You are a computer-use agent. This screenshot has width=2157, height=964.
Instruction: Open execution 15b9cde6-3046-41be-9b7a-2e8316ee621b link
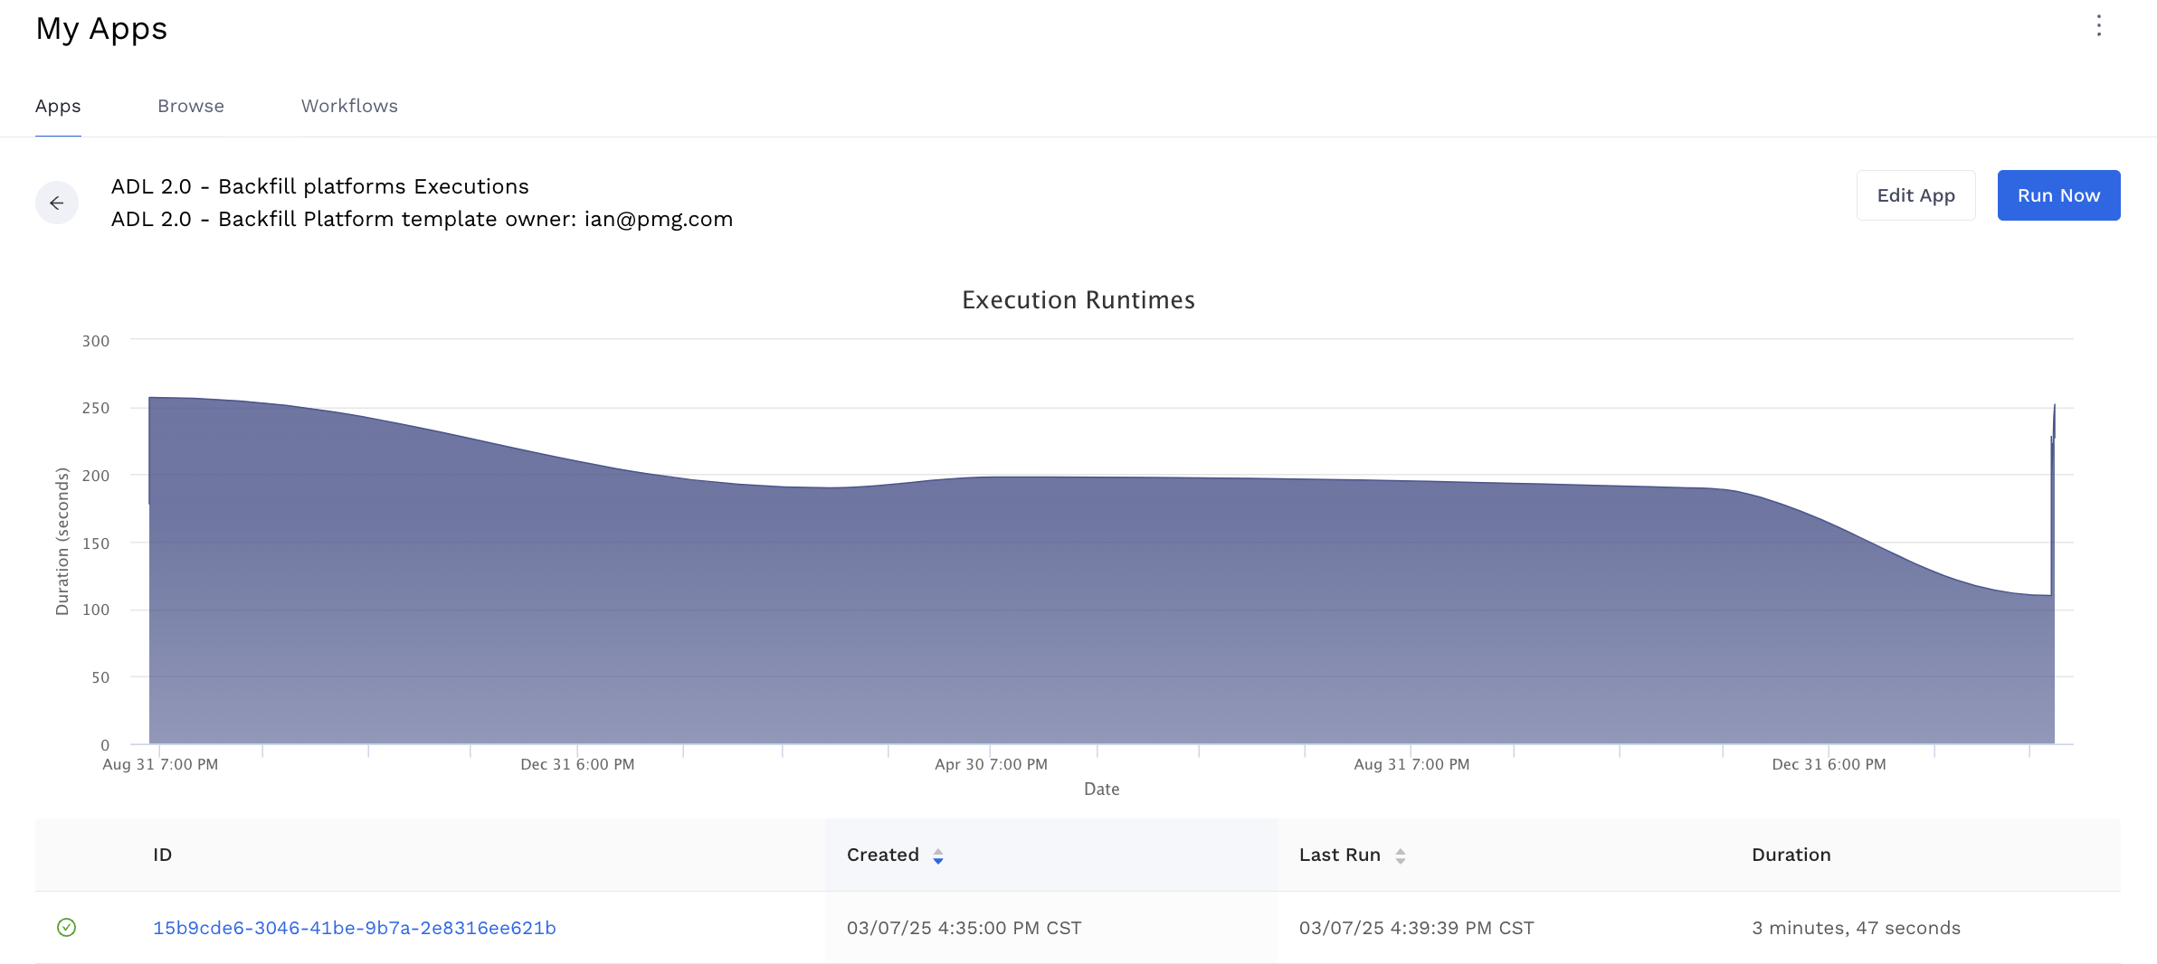pos(354,928)
